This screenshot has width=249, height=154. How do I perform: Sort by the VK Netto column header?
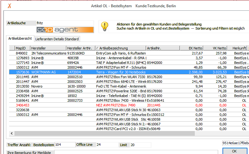[x=215, y=48]
